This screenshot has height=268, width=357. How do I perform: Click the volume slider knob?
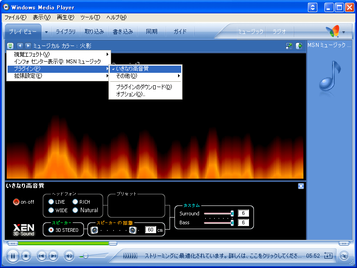pyautogui.click(x=86, y=256)
